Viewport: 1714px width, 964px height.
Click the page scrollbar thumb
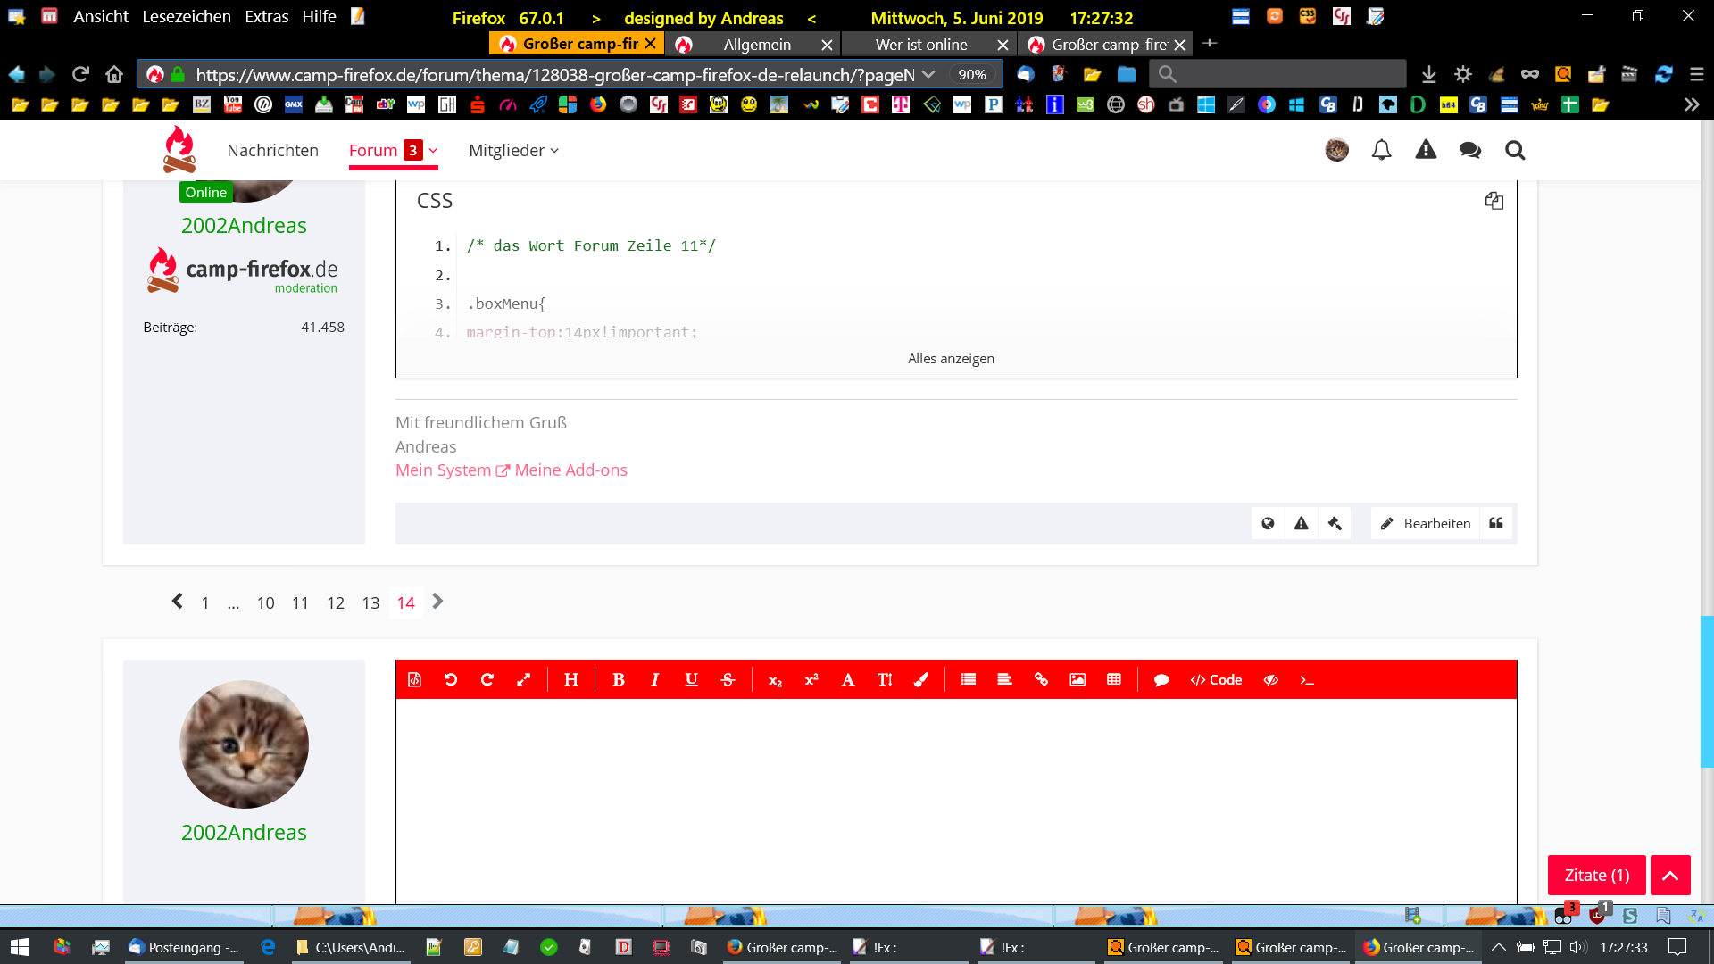tap(1707, 692)
